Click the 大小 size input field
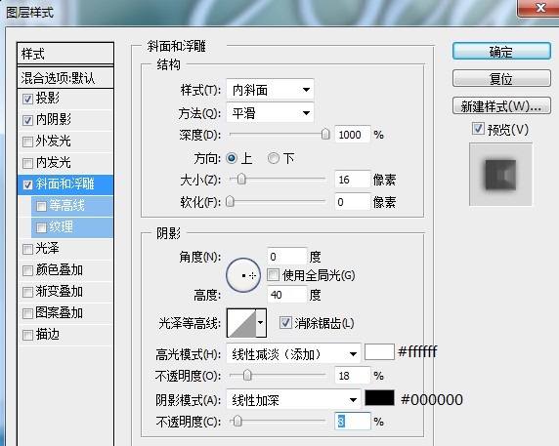Screen dimensions: 559x446 point(352,180)
